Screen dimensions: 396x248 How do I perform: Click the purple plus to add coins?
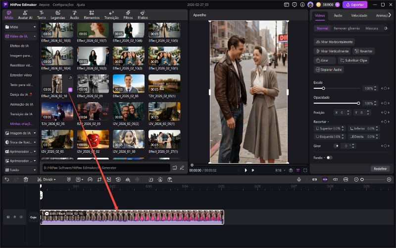coord(338,4)
